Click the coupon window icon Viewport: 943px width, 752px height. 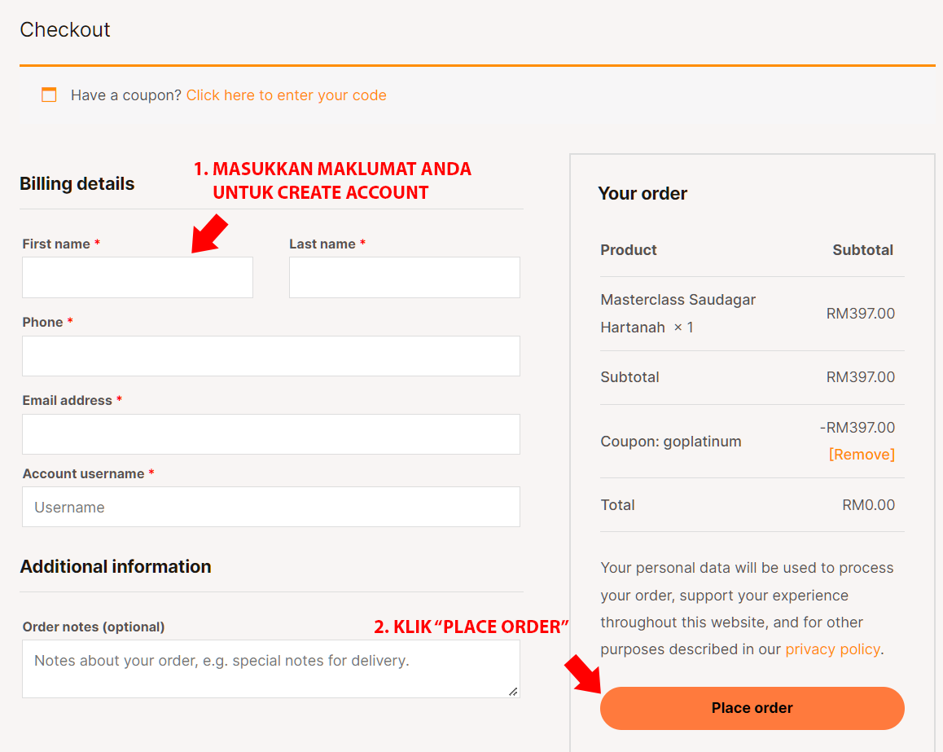tap(49, 95)
